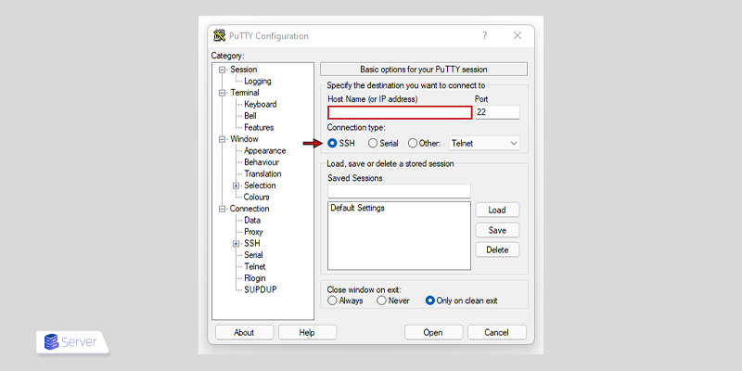Viewport: 742px width, 371px height.
Task: Open the Serial category in tree
Action: click(253, 255)
